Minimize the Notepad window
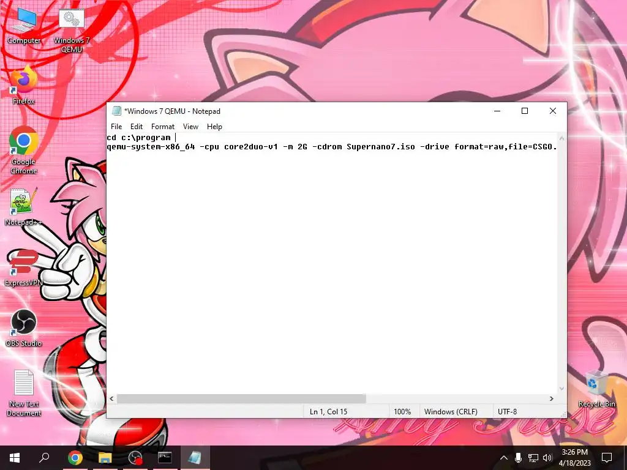Screen dimensions: 627x470 tap(497, 111)
